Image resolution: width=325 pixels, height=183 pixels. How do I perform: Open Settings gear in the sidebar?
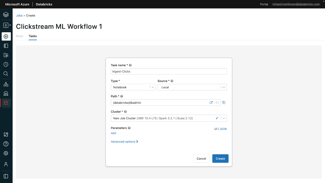(6, 153)
